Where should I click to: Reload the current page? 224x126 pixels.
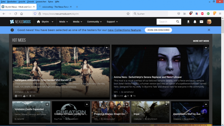coord(16,14)
